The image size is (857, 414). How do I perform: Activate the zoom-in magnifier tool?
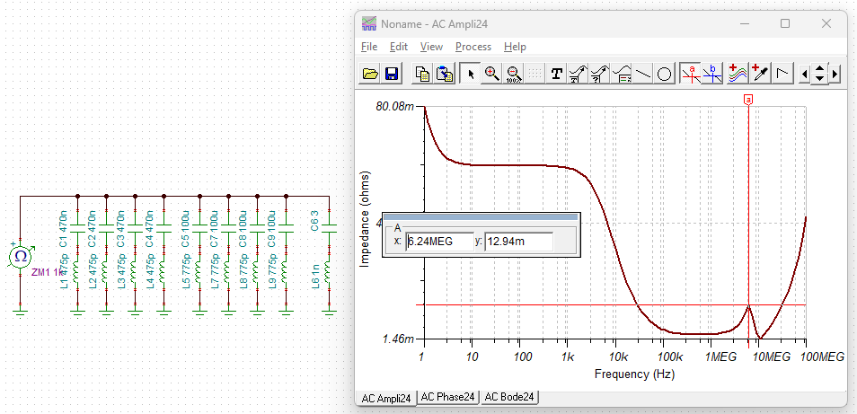click(x=492, y=74)
